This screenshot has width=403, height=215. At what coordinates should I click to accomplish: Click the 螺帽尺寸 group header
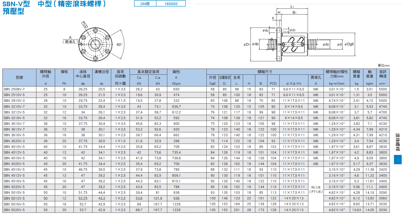(x=265, y=72)
